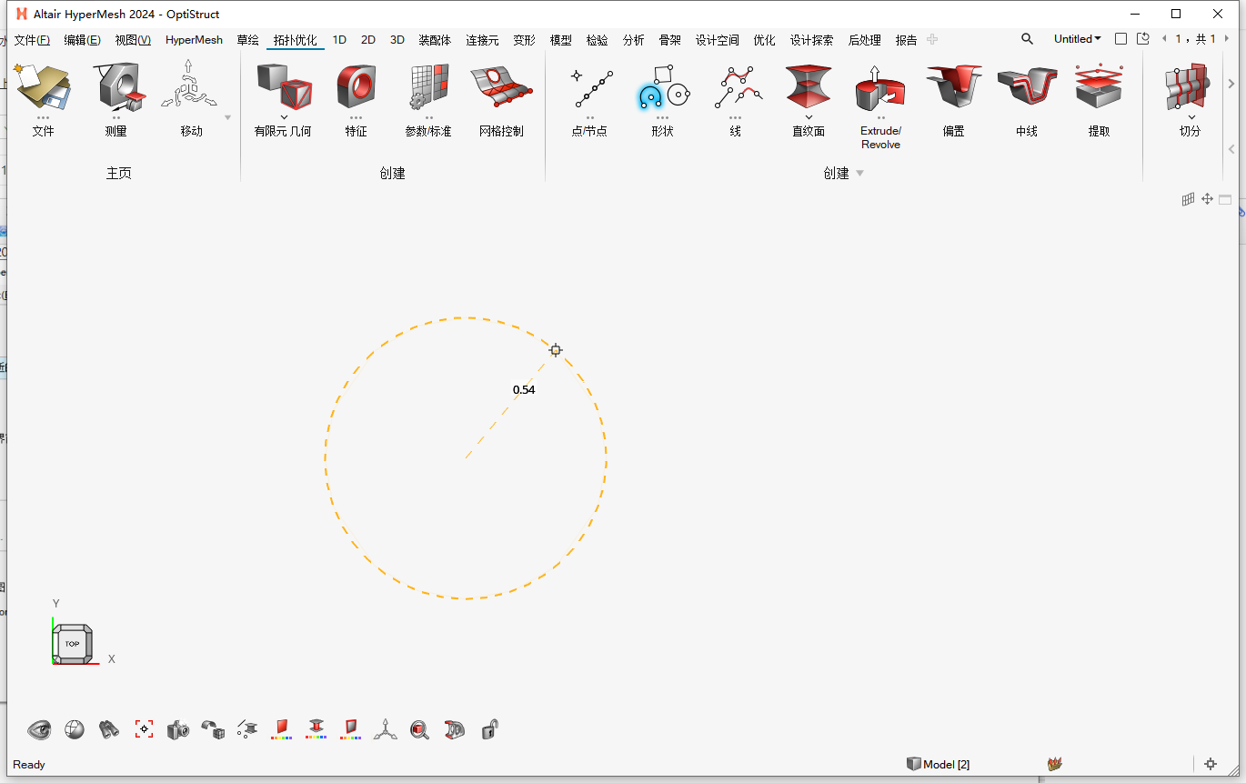This screenshot has width=1246, height=783.
Task: Expand the 移动 (Move) tool dropdown arrow
Action: [226, 116]
